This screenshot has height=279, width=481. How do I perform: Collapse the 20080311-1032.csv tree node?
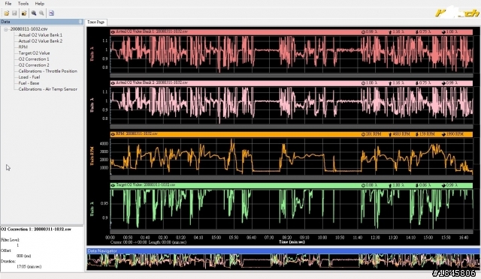[6, 29]
